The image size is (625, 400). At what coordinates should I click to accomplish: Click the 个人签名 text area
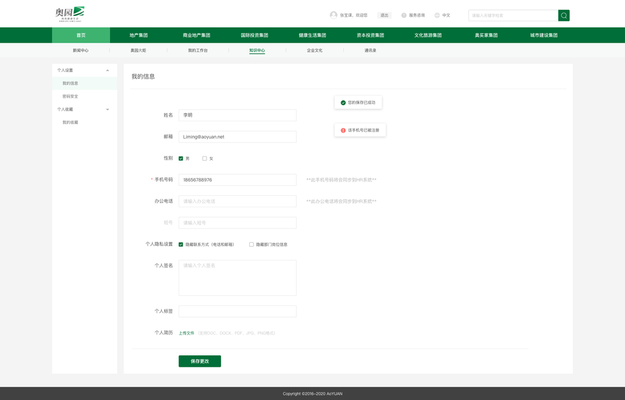(238, 278)
